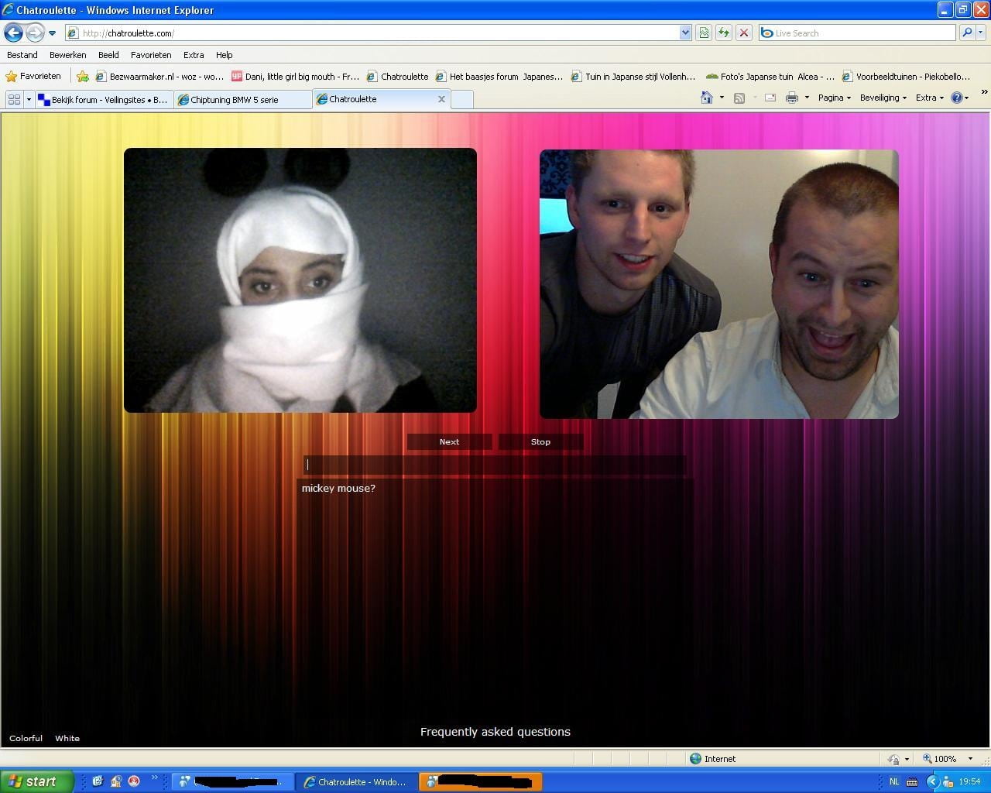Image resolution: width=991 pixels, height=793 pixels.
Task: Open Chatroulette taskbar window button
Action: pyautogui.click(x=356, y=782)
